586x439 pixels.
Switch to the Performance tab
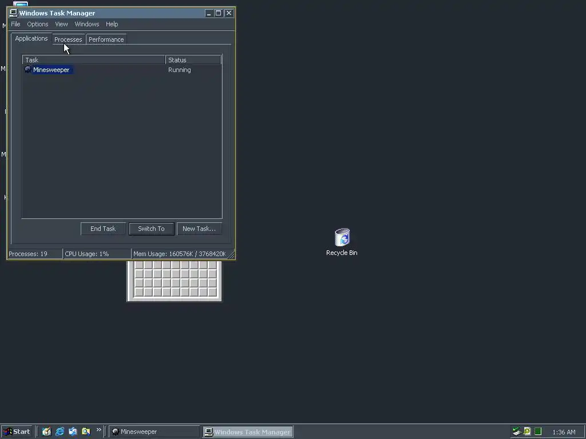pyautogui.click(x=106, y=39)
